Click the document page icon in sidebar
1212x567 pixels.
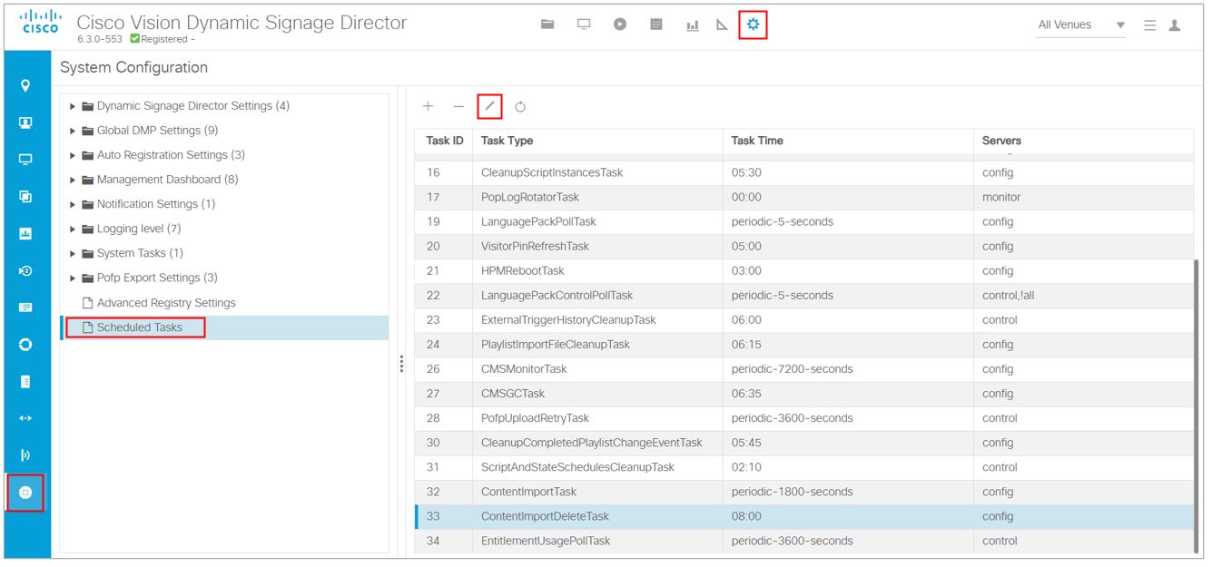pyautogui.click(x=25, y=381)
